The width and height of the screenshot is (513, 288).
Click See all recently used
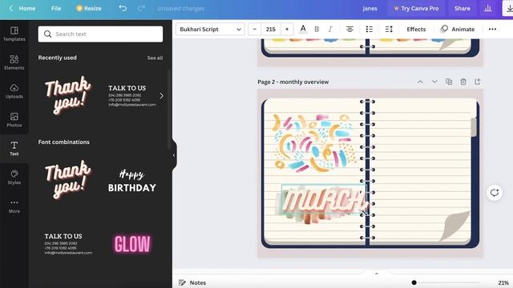pyautogui.click(x=155, y=58)
